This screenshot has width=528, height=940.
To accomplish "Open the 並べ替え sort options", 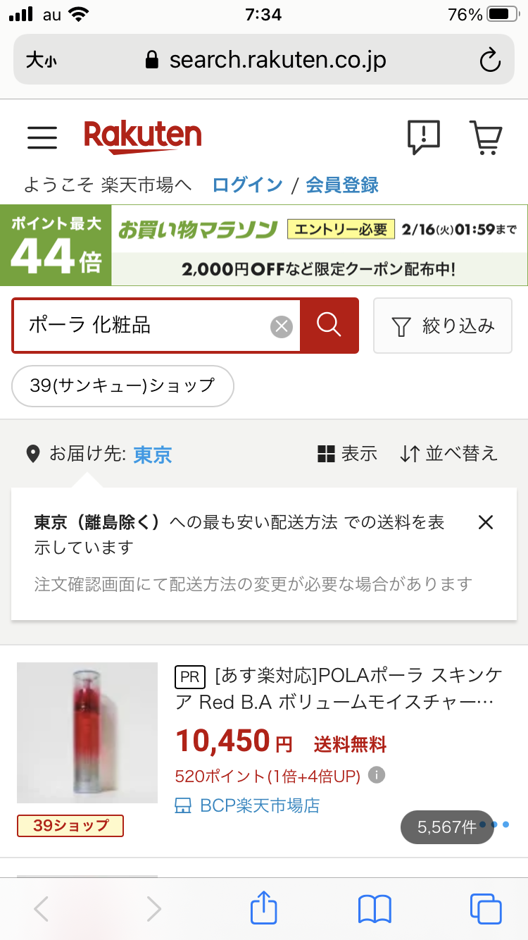I will [x=449, y=454].
